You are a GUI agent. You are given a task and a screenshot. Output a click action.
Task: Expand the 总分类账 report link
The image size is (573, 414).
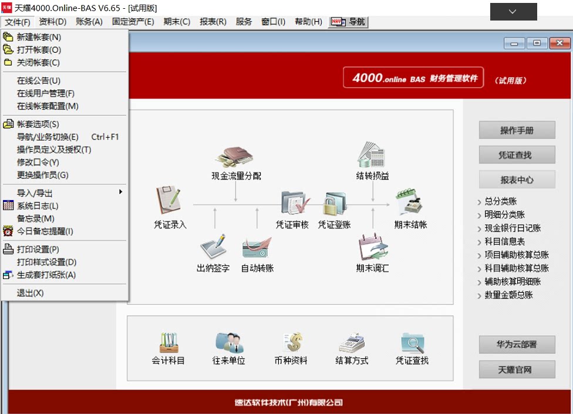(500, 201)
